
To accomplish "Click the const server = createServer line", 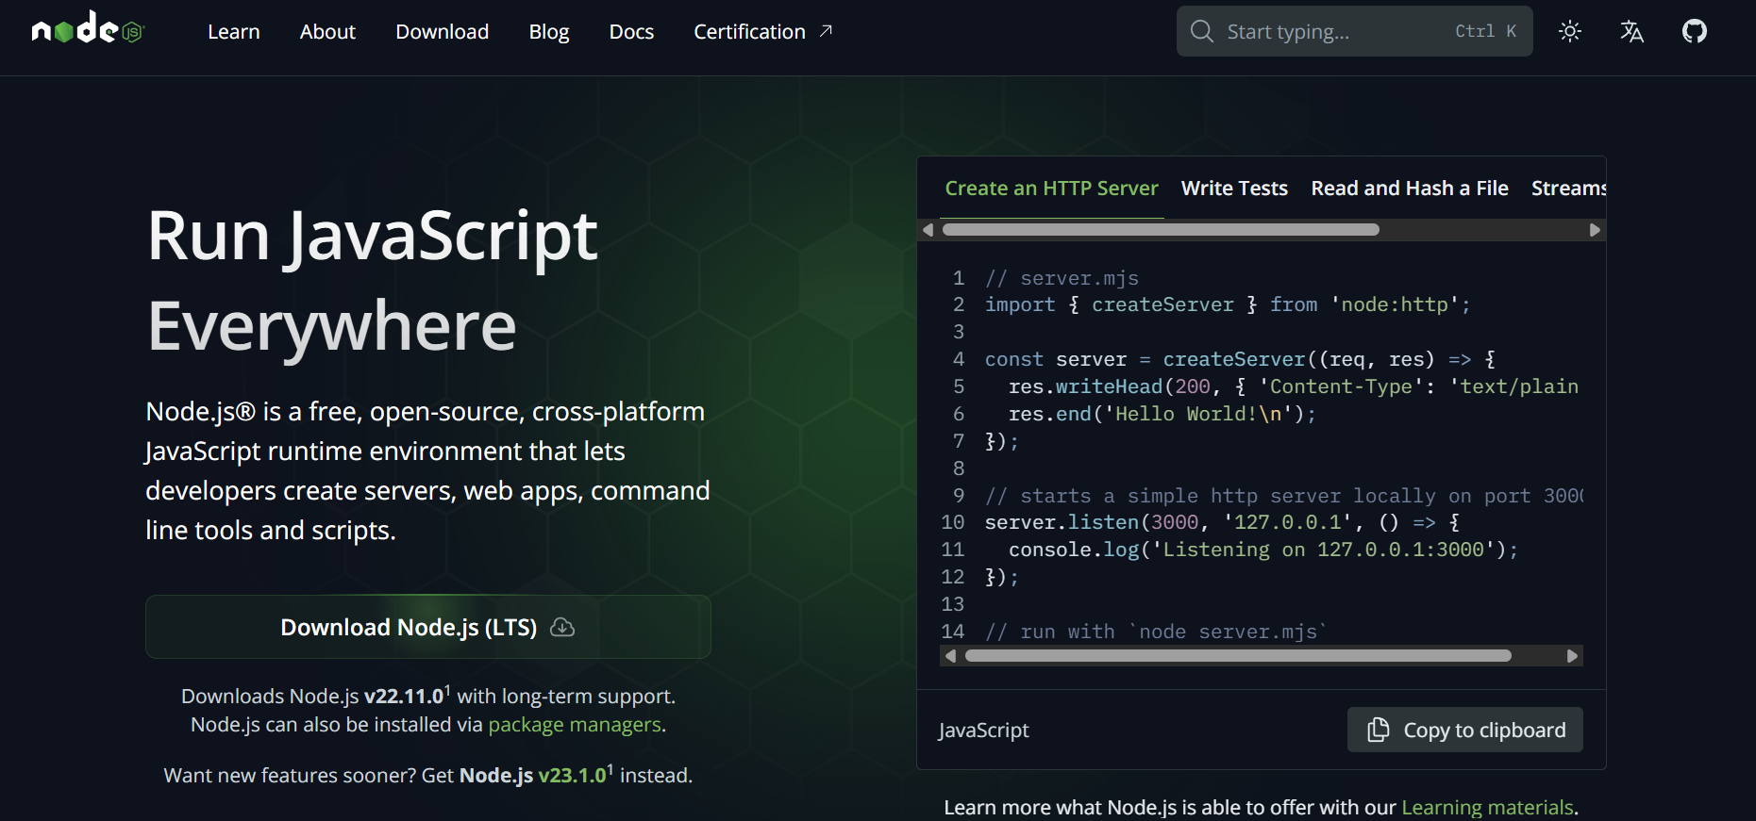I will [x=1240, y=359].
